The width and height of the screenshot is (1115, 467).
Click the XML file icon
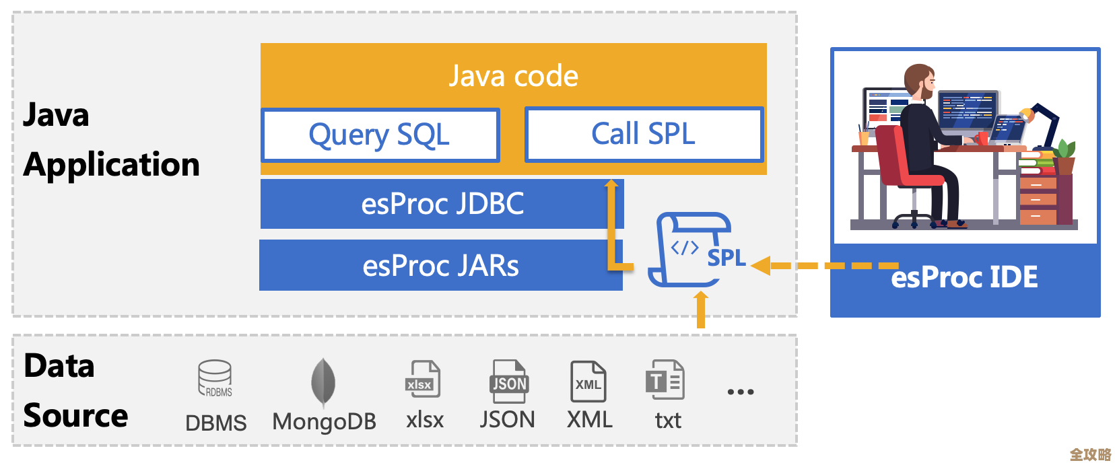point(588,382)
